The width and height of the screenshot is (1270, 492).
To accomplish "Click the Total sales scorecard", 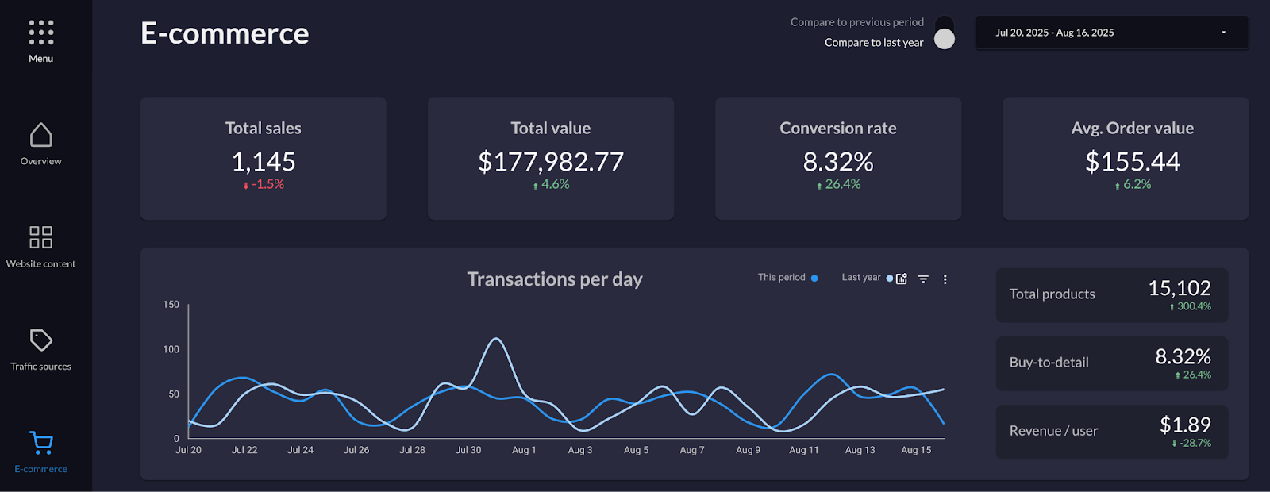I will tap(264, 159).
